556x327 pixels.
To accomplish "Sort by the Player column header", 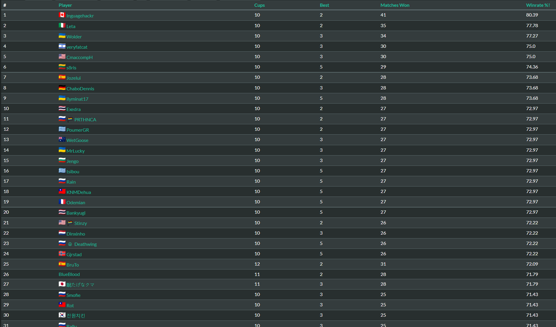I will point(65,5).
